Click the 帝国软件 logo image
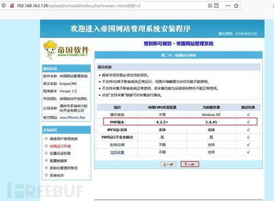 (x=66, y=50)
